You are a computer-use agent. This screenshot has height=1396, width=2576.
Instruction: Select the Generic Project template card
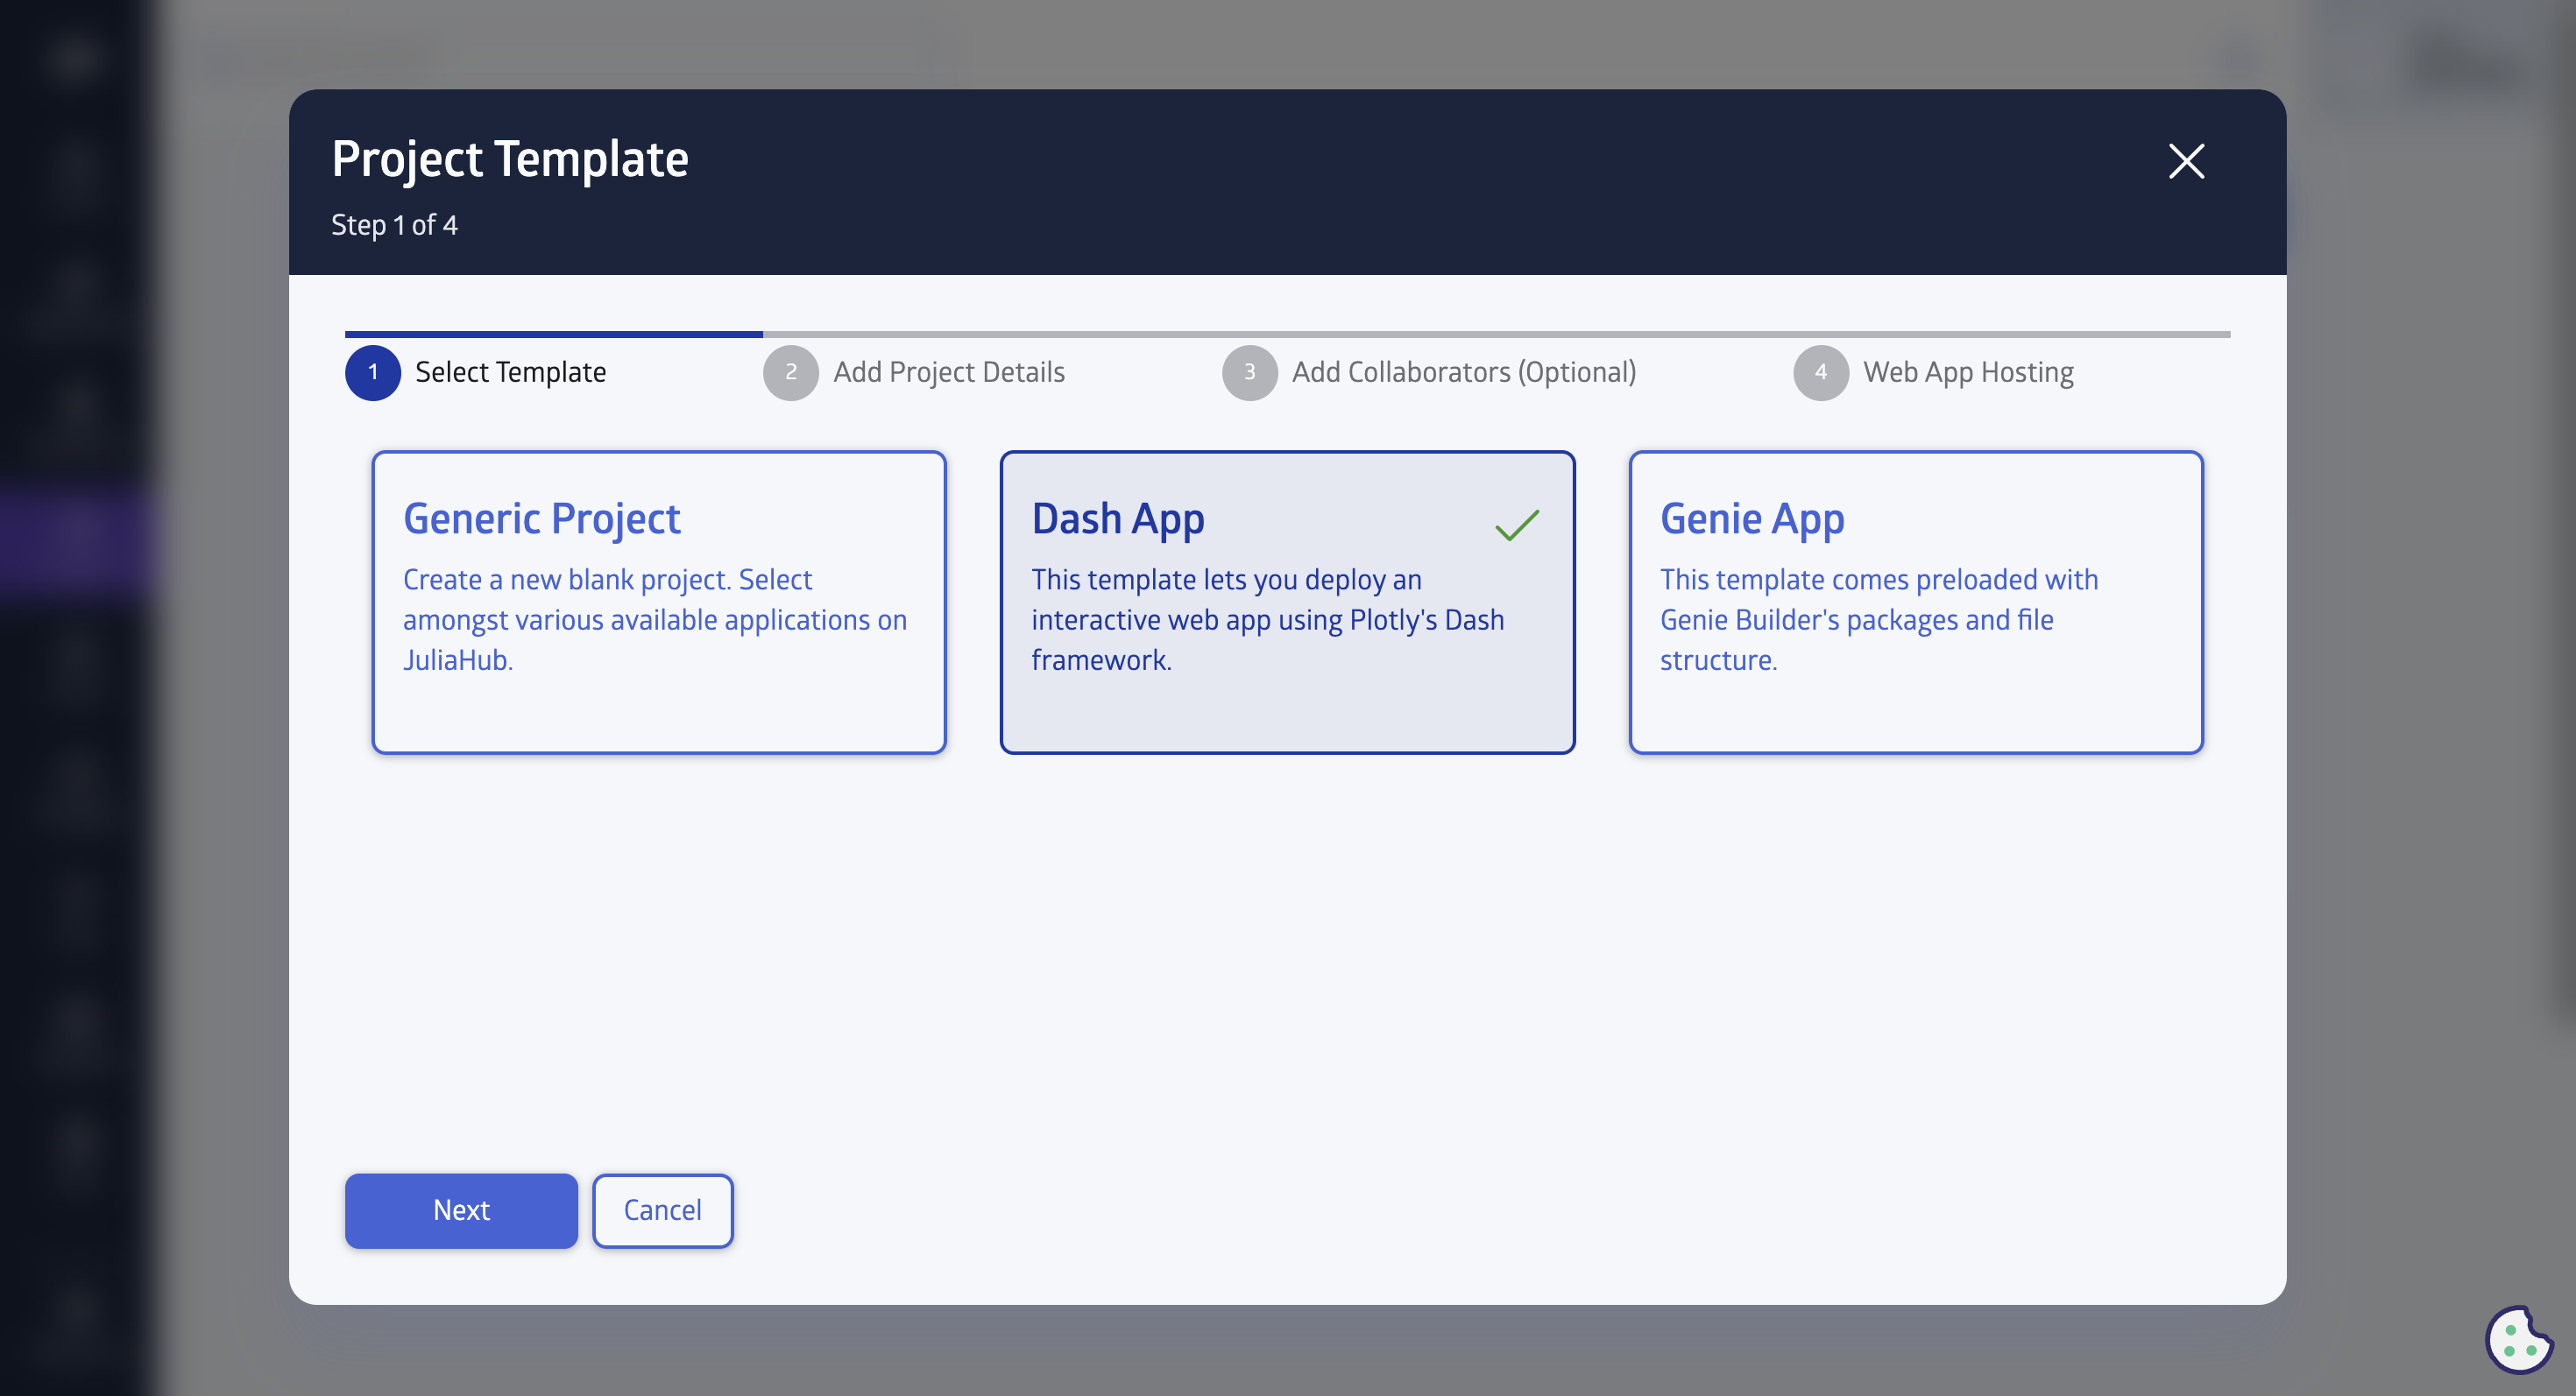click(x=659, y=603)
